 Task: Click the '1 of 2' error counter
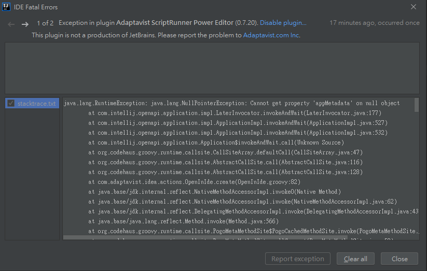click(45, 23)
